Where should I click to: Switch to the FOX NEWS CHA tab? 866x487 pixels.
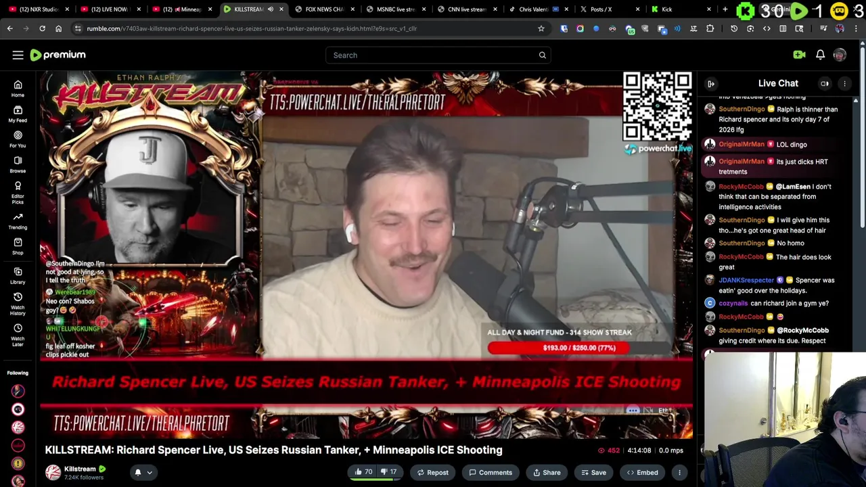(x=324, y=9)
